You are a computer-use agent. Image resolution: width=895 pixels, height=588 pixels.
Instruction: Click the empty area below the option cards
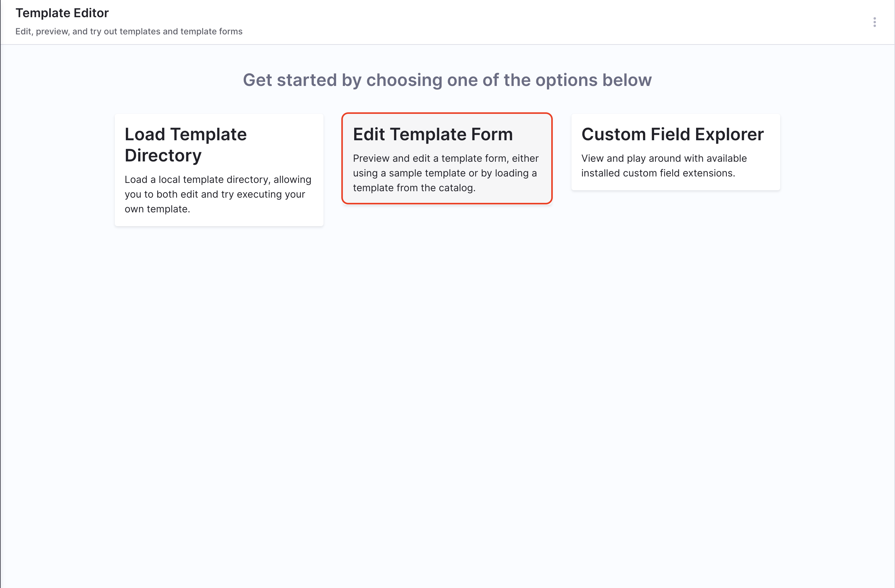click(447, 376)
